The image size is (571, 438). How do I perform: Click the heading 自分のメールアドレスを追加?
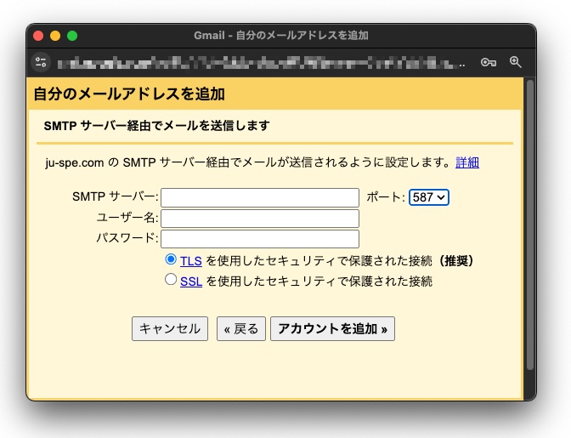pos(129,94)
